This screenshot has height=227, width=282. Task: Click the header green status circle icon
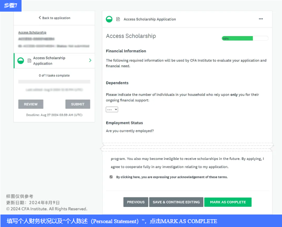109,19
